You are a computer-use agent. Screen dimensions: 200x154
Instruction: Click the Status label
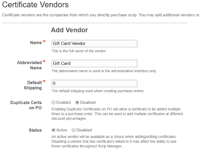35,130
